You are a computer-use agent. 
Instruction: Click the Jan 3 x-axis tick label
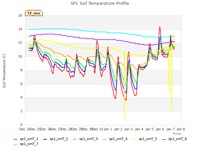click(129, 129)
